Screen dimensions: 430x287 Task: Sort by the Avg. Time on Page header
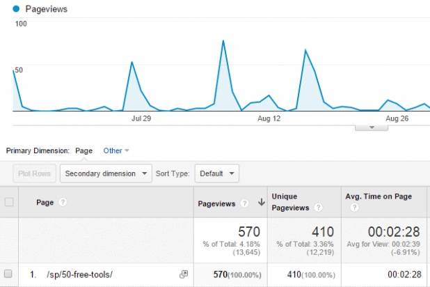[x=379, y=196]
